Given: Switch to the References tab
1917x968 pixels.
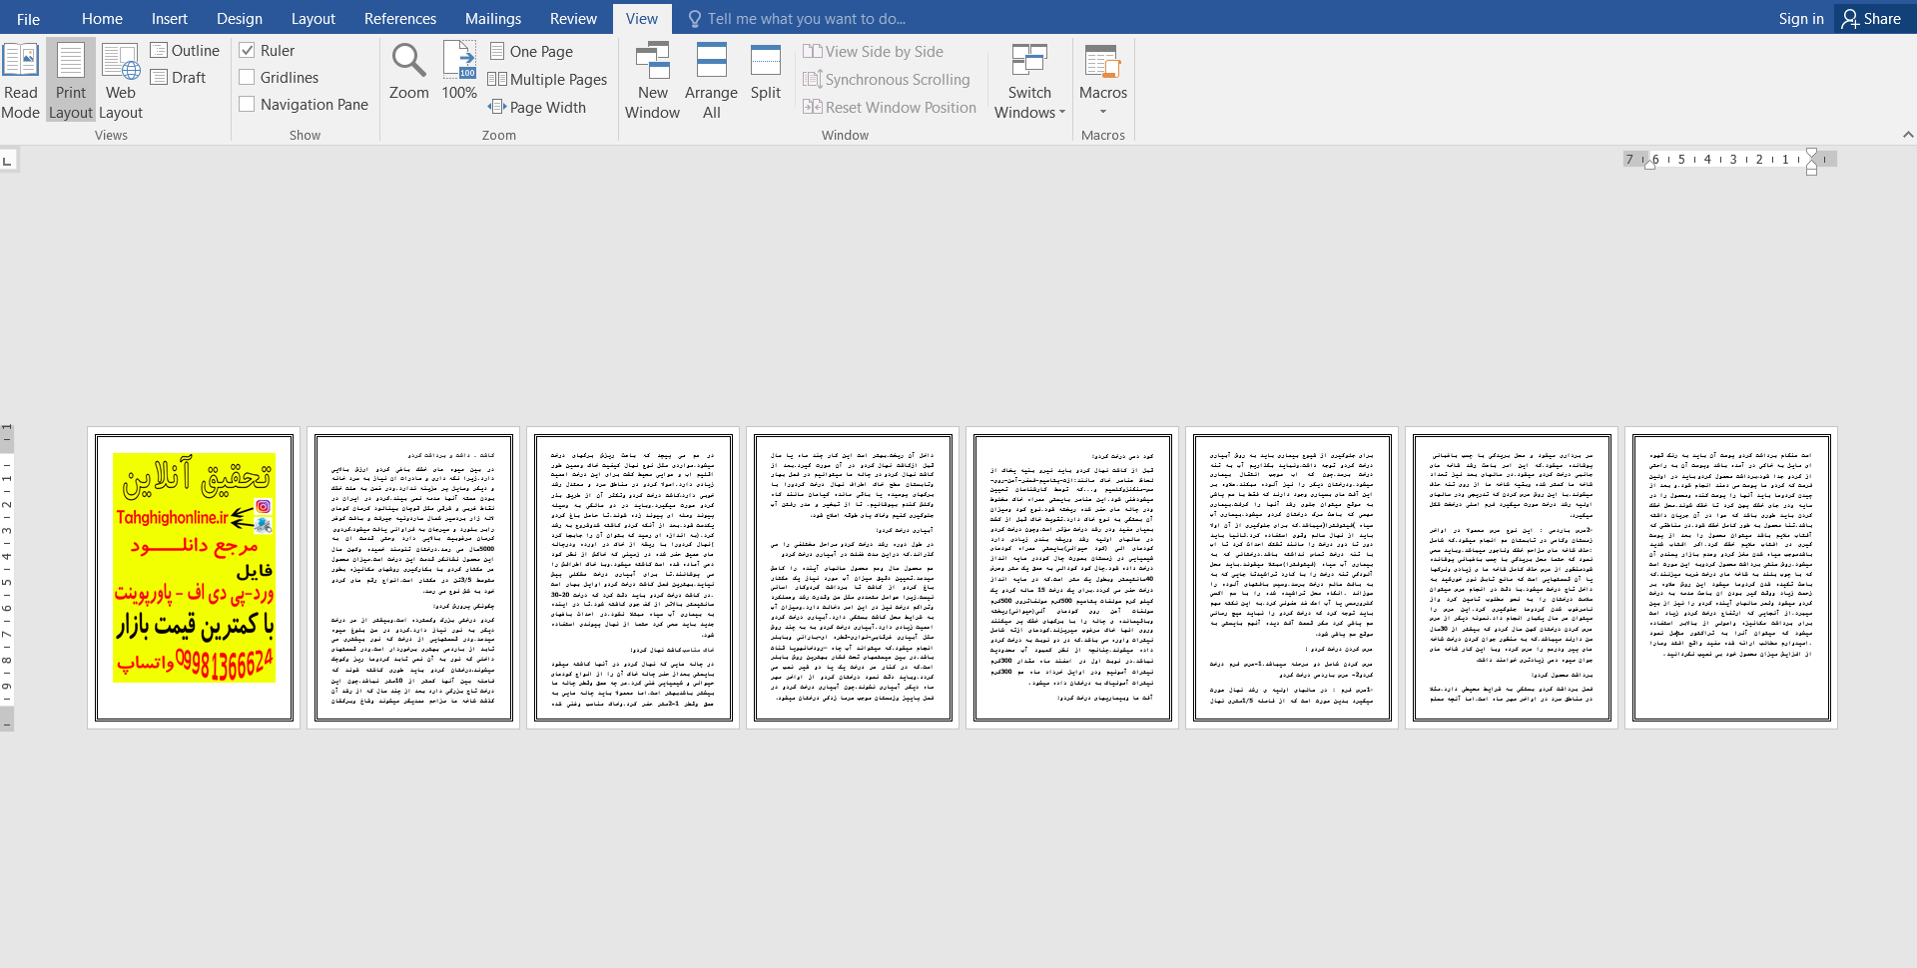Looking at the screenshot, I should [x=400, y=19].
